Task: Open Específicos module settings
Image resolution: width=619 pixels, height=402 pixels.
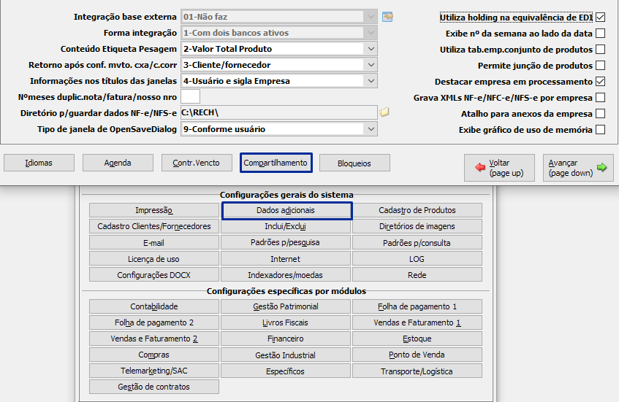Action: (286, 371)
